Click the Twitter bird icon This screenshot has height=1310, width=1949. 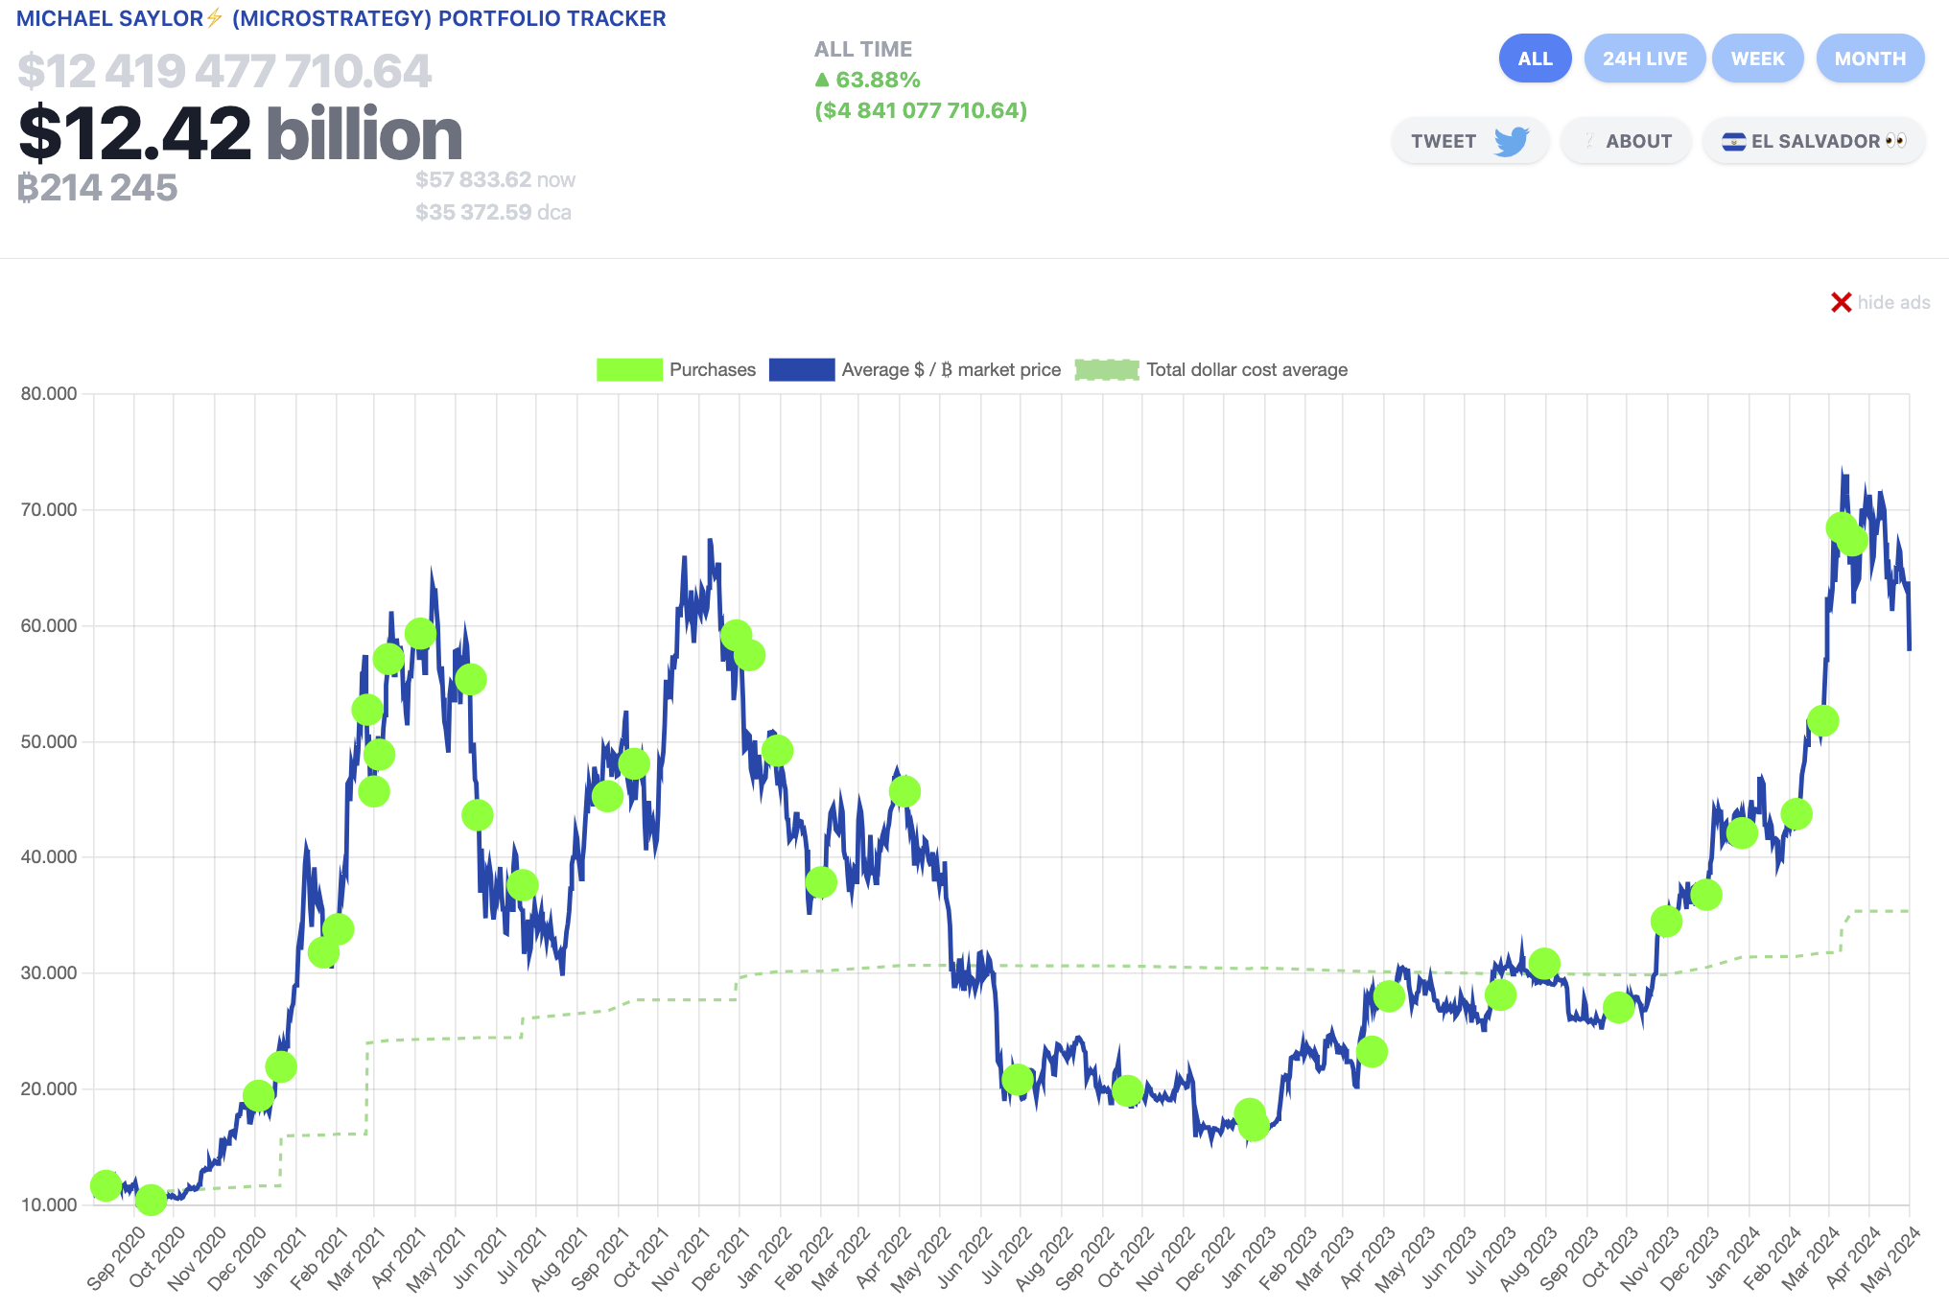click(1512, 141)
